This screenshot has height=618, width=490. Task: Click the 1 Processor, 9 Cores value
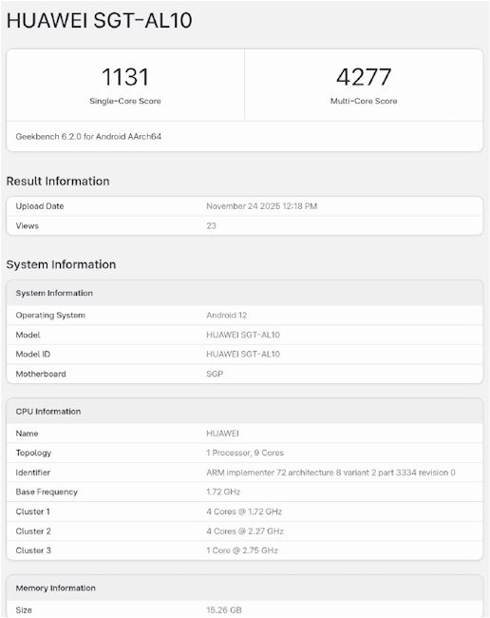[x=245, y=453]
